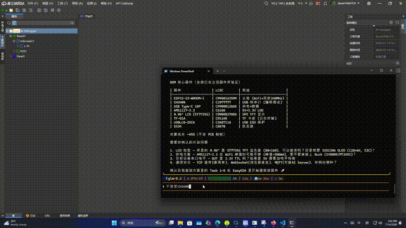The height and width of the screenshot is (228, 406).
Task: Click ESP32-S3-WROOM-1 in the BOM table
Action: pos(189,98)
